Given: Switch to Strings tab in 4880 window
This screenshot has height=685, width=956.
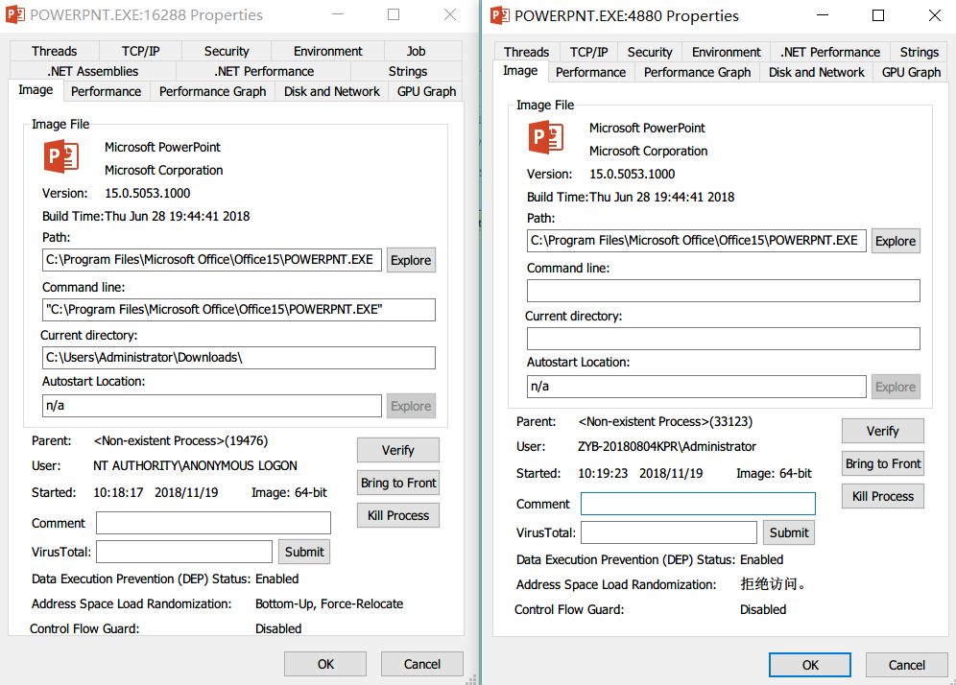Looking at the screenshot, I should (x=919, y=52).
